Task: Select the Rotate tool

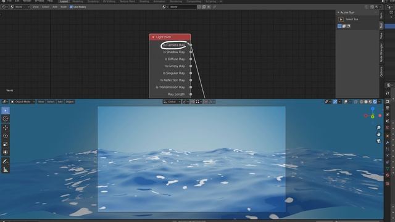Action: tap(6, 136)
